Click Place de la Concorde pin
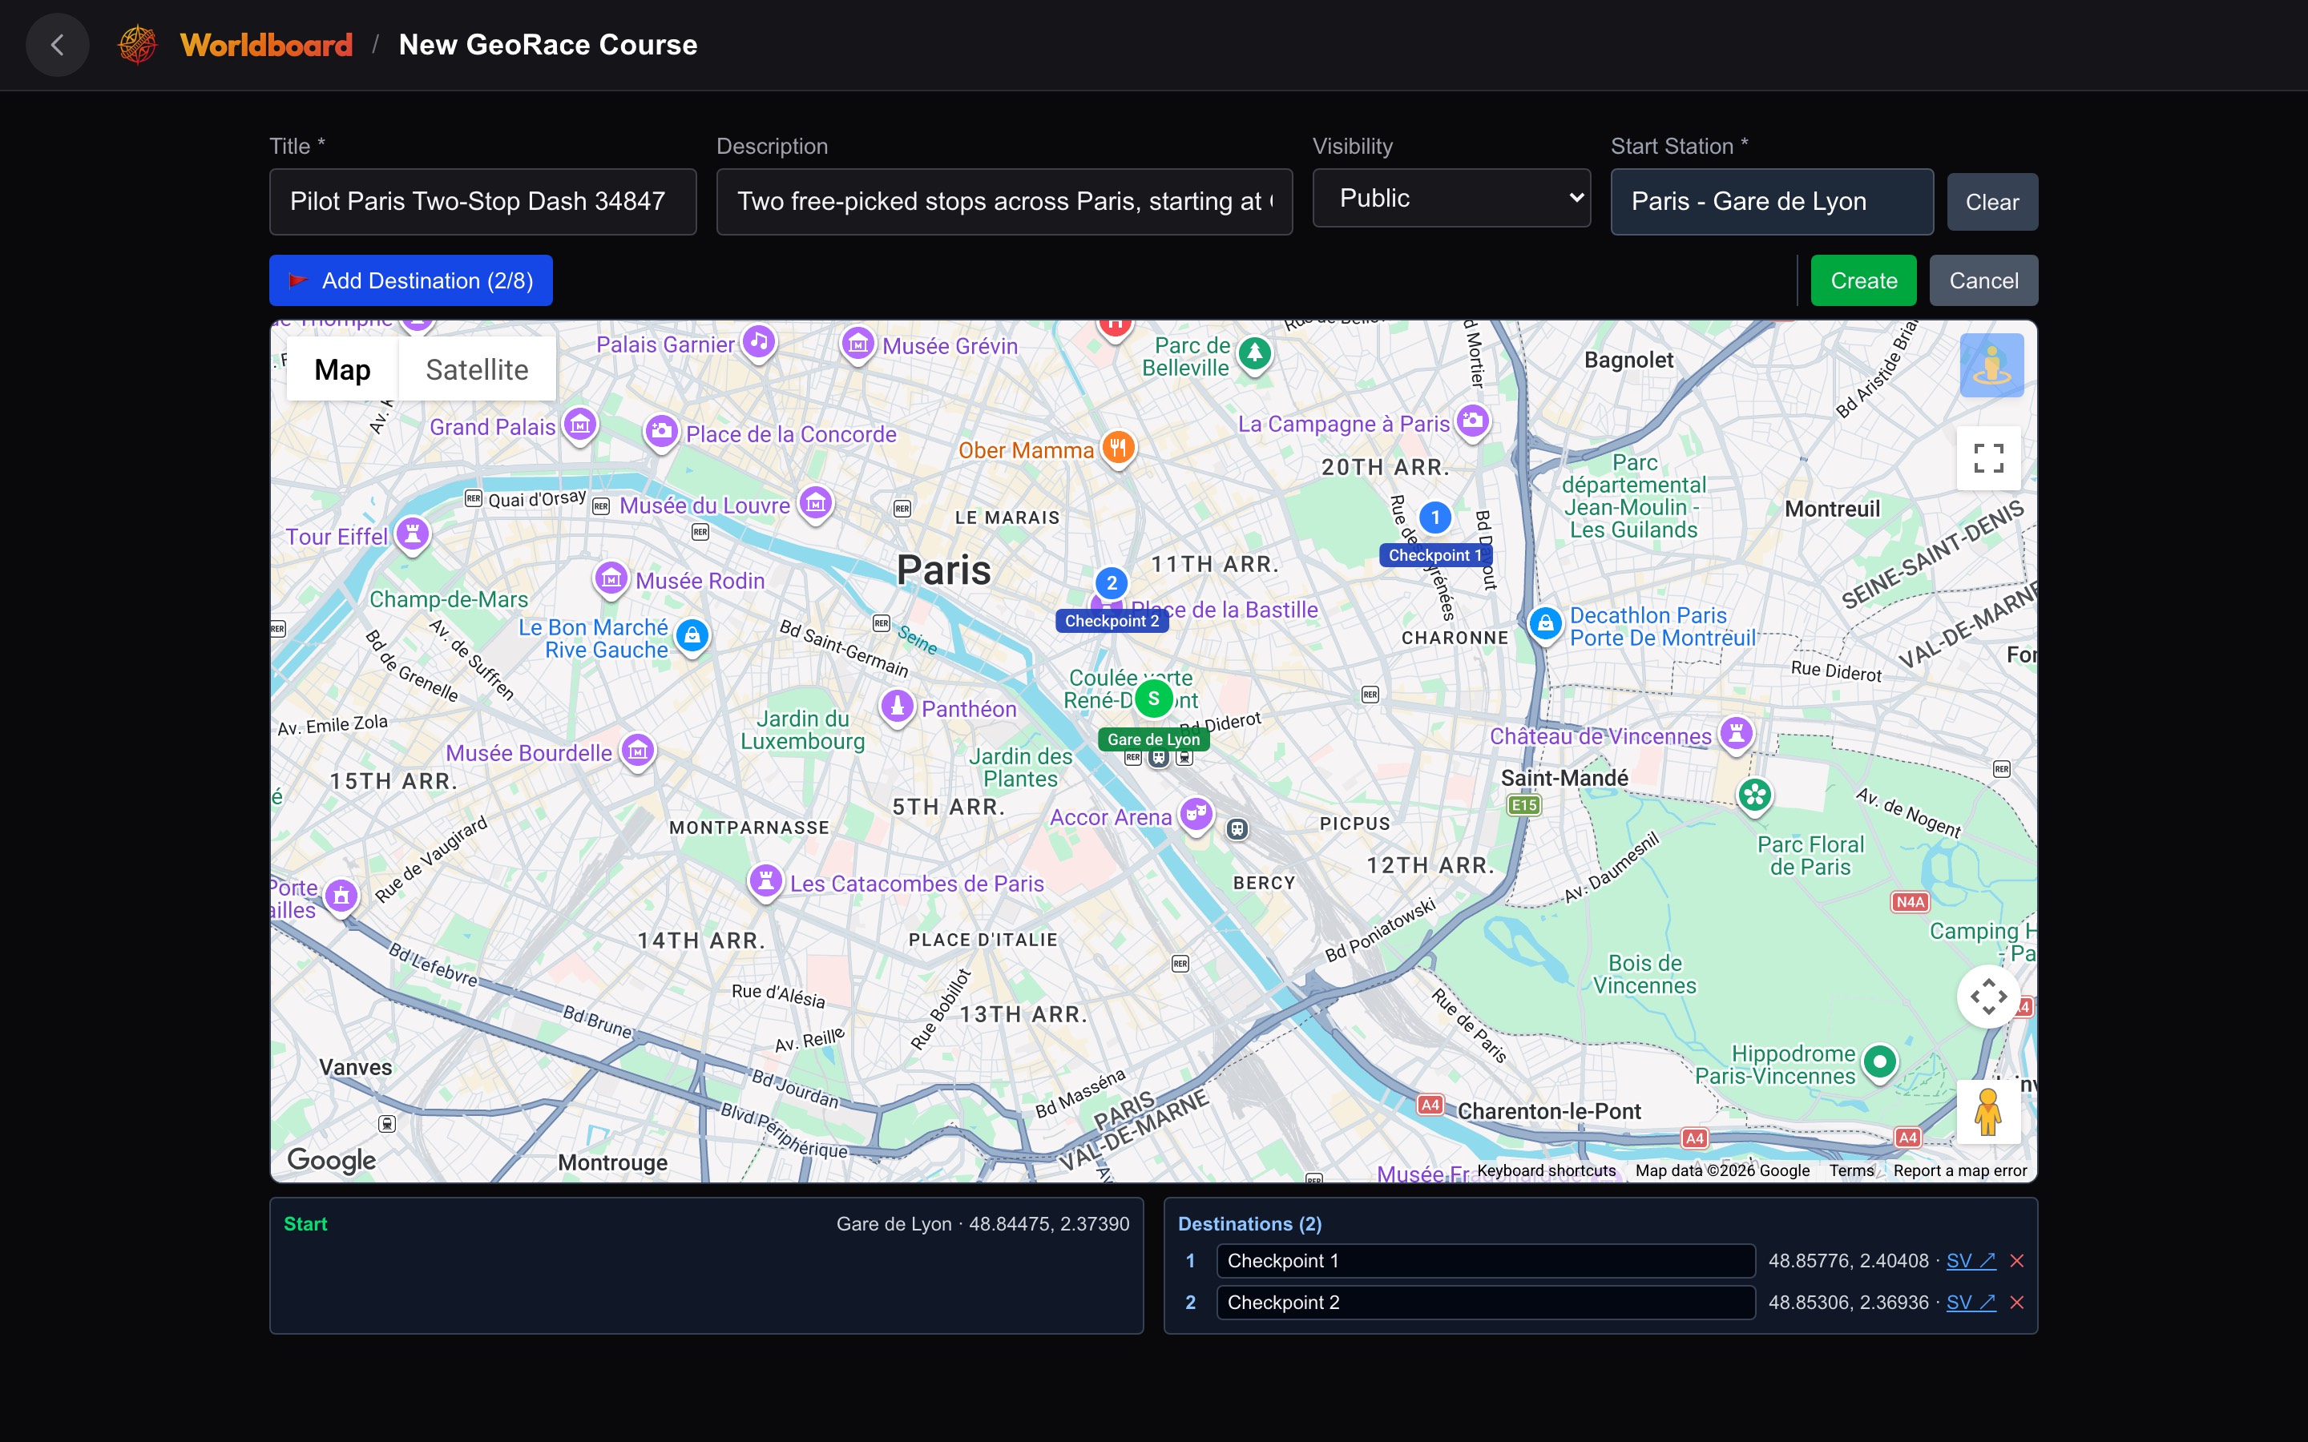Viewport: 2308px width, 1442px height. pos(661,432)
